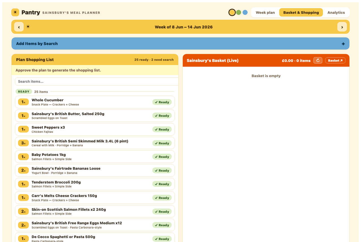
Task: Click Ready badge for Baby Potatoes 1kg
Action: tap(162, 157)
